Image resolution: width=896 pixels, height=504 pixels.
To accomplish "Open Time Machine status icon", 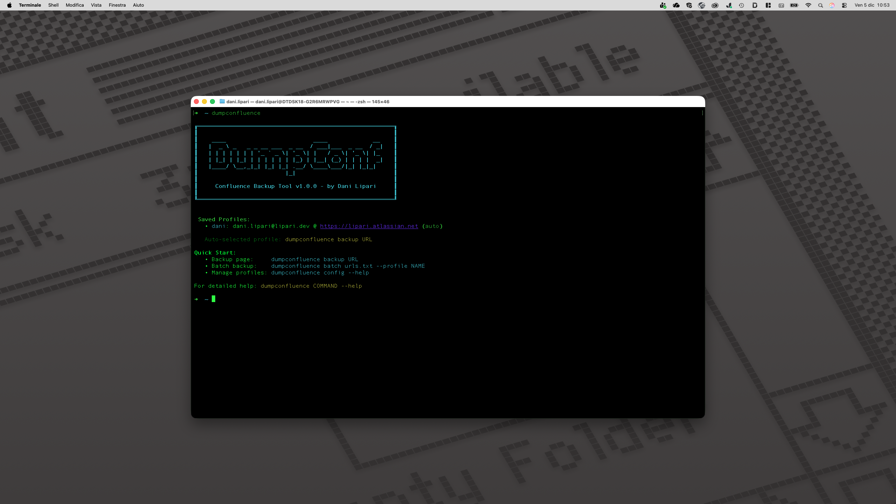I will (x=741, y=5).
